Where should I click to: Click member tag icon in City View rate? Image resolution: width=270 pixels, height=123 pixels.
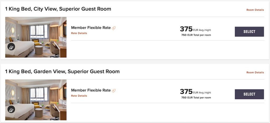coord(114,28)
